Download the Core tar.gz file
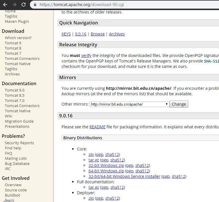Viewport: 219px width, 202px height. click(x=94, y=160)
